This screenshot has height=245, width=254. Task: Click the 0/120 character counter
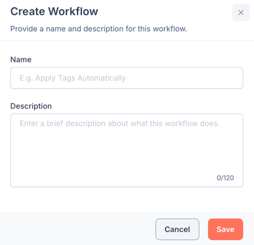225,178
